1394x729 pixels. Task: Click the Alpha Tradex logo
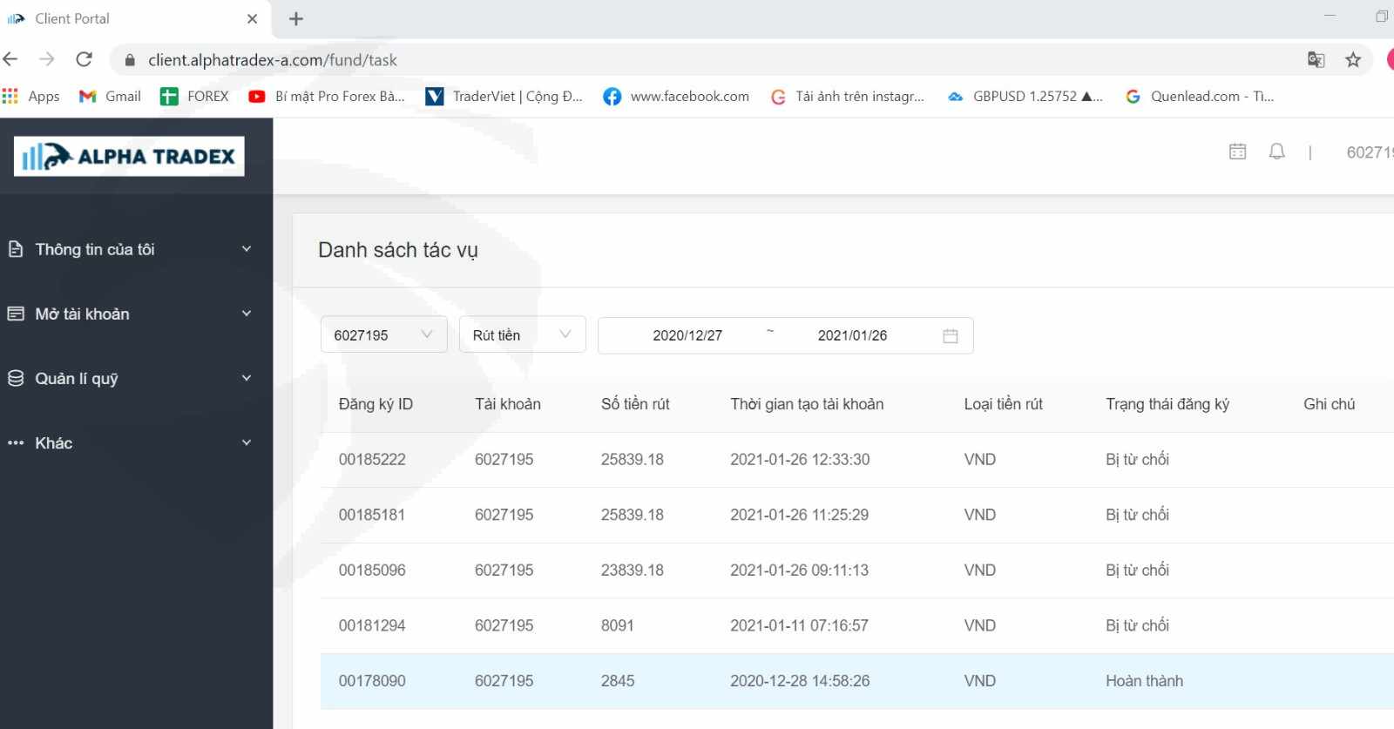pos(129,157)
